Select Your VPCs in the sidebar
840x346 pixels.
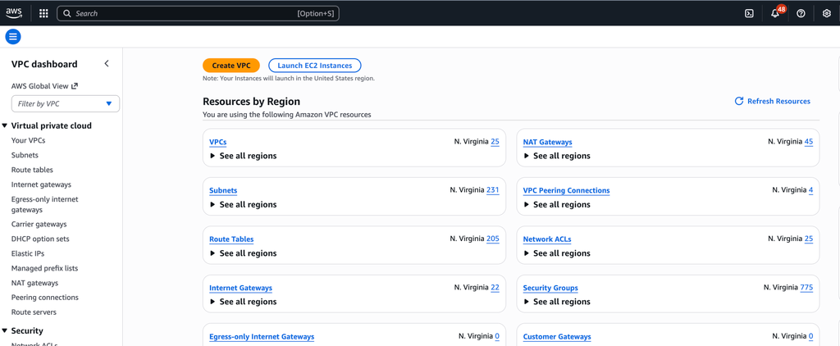point(29,140)
